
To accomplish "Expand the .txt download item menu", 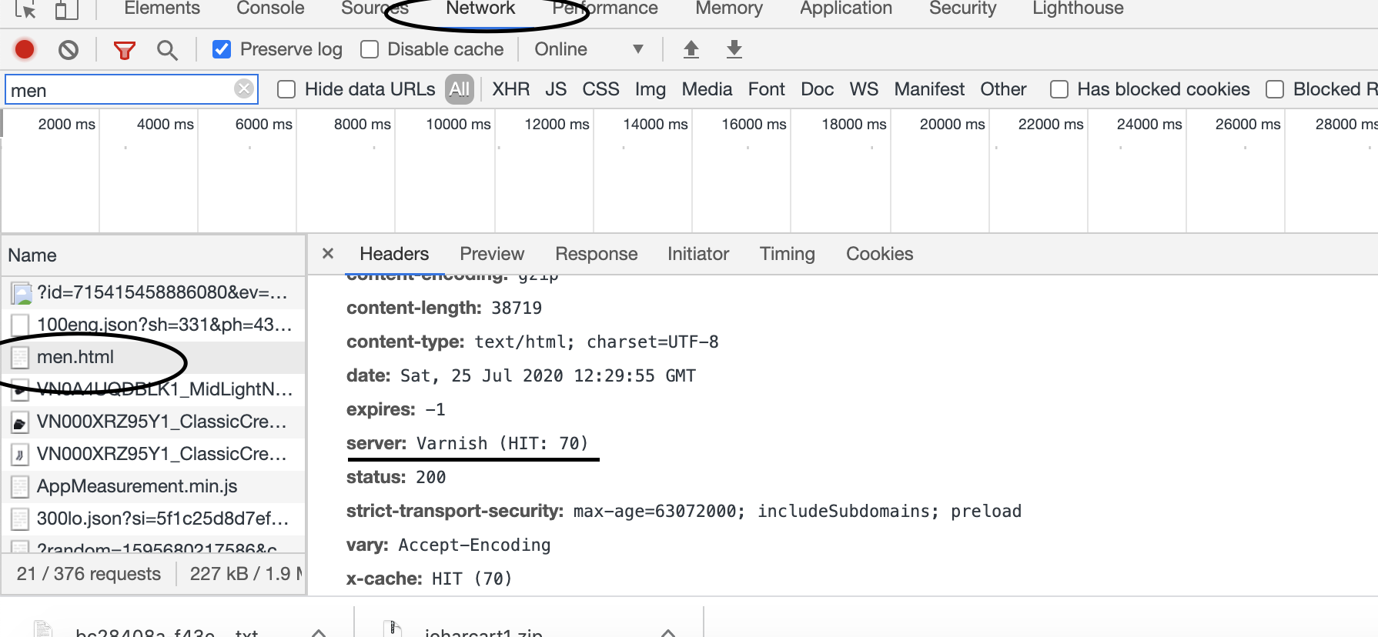I will (x=319, y=632).
